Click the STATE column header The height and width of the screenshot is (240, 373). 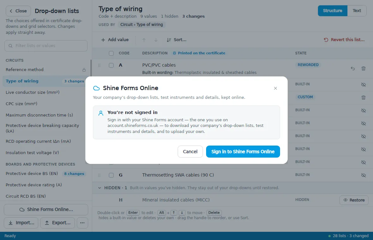(x=301, y=53)
